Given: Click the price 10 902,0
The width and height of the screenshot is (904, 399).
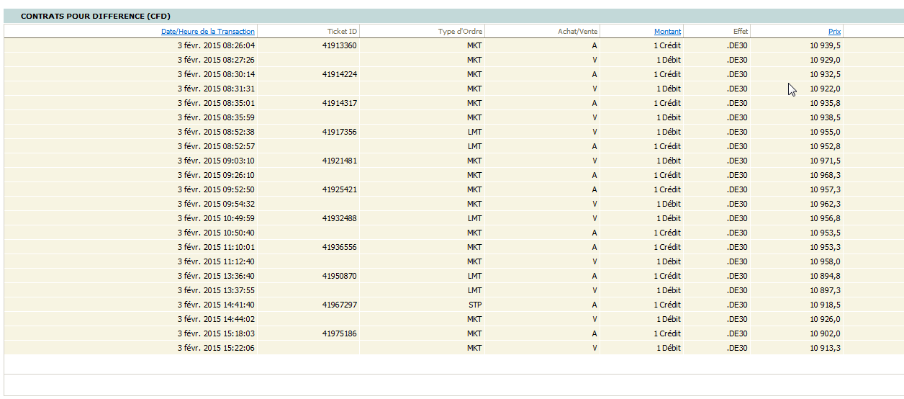Looking at the screenshot, I should (825, 333).
